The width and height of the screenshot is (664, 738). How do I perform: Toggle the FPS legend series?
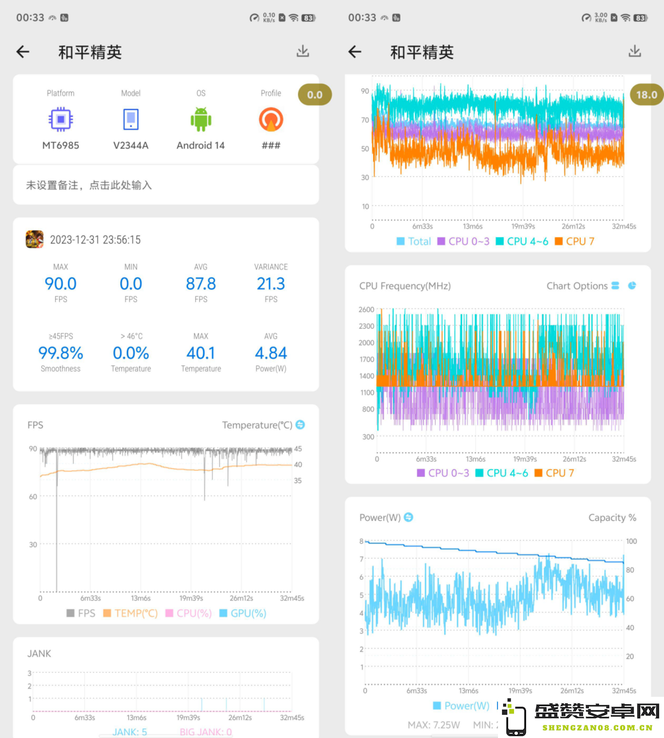(x=81, y=613)
